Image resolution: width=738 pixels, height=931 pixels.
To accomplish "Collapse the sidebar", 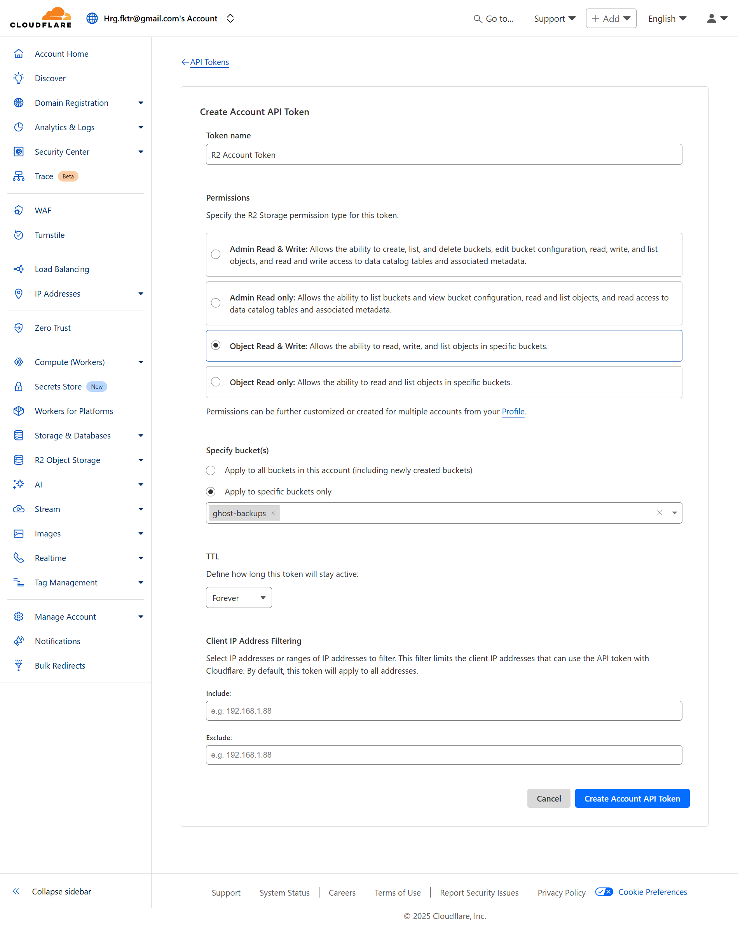I will coord(52,891).
